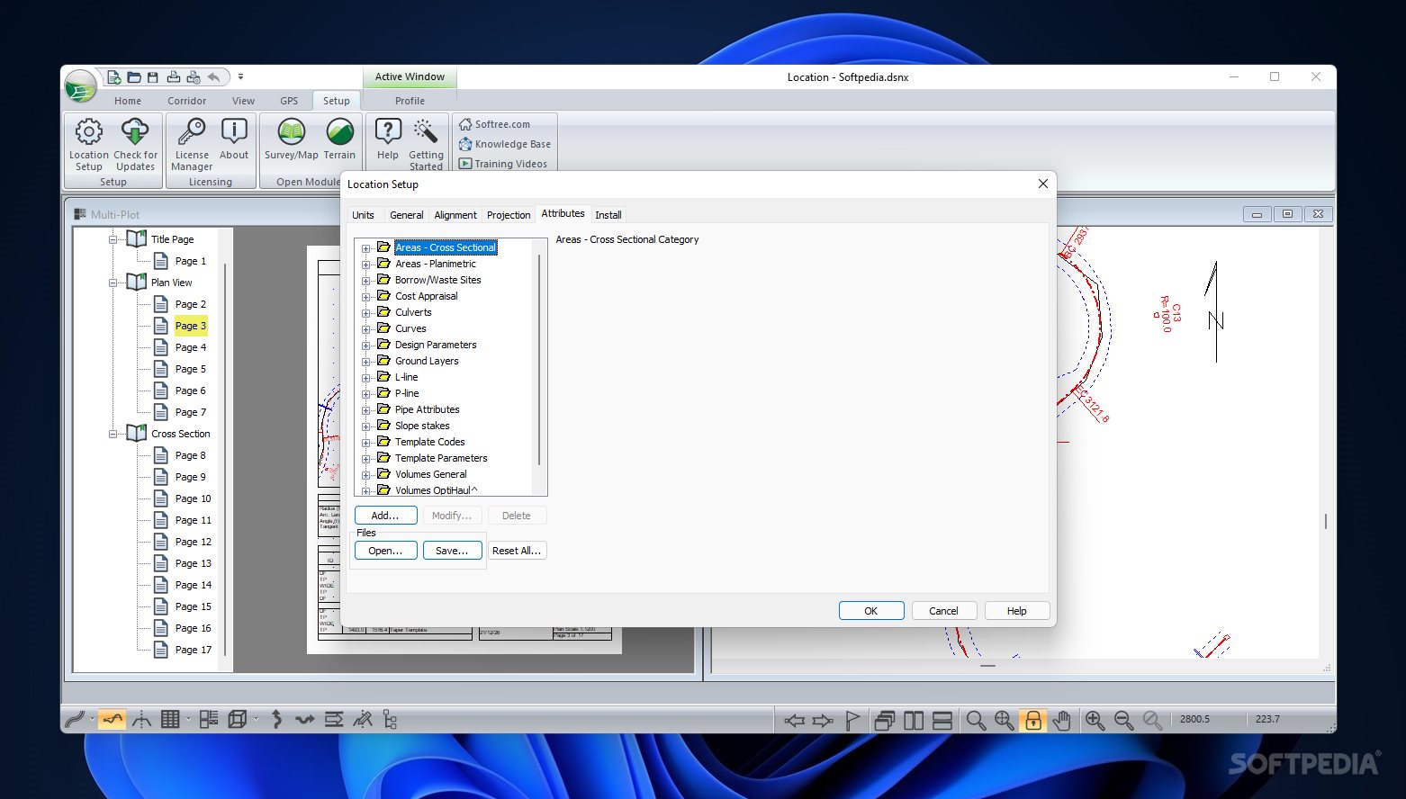Select the highlighted profile window tool in bottom toolbar
1406x799 pixels.
click(112, 719)
